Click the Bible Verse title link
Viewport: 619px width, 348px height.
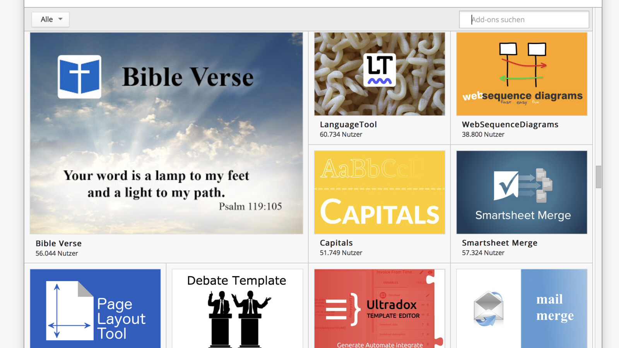58,243
